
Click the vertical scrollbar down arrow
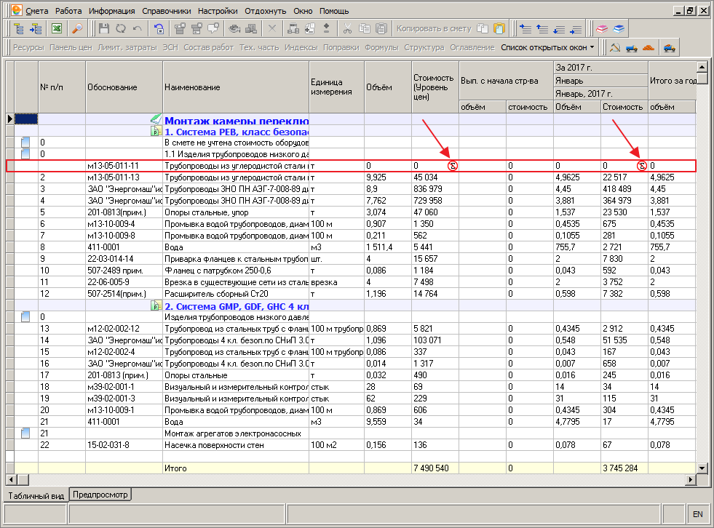pyautogui.click(x=702, y=468)
